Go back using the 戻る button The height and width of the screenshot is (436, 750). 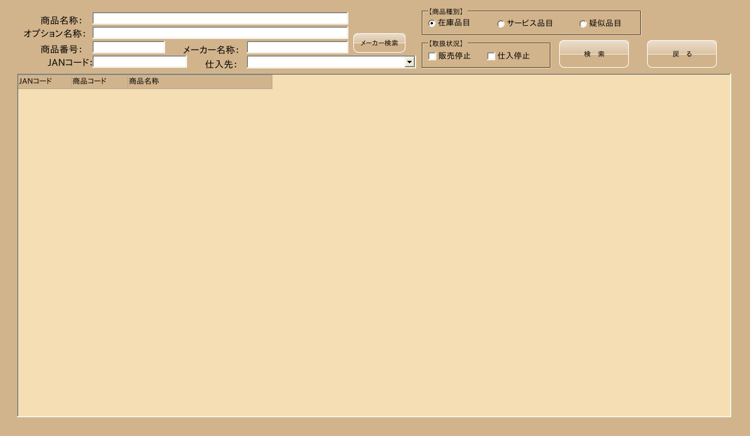coord(682,54)
